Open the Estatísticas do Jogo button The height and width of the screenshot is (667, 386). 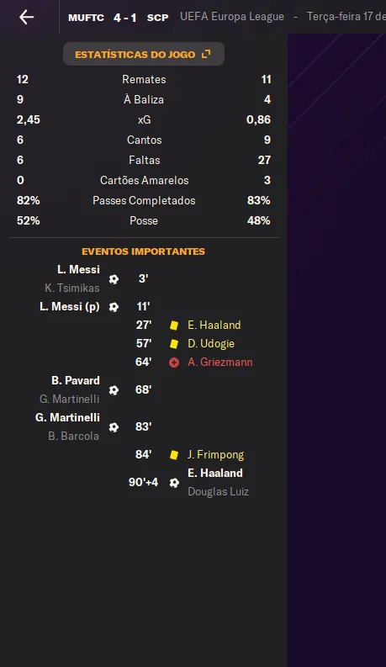[144, 54]
